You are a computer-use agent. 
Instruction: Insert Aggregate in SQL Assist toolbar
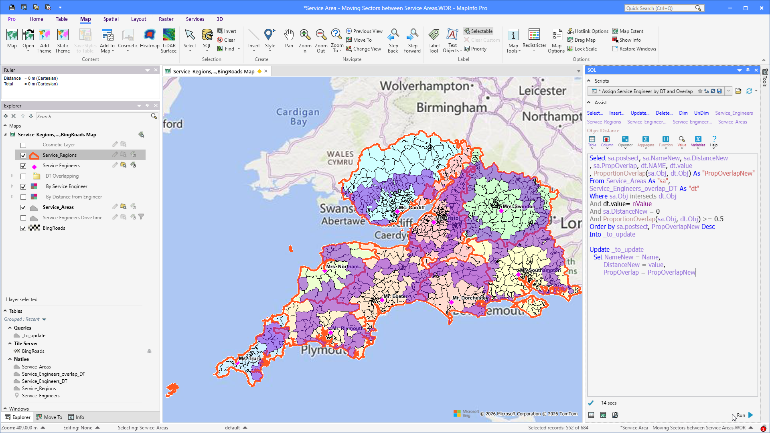(646, 141)
